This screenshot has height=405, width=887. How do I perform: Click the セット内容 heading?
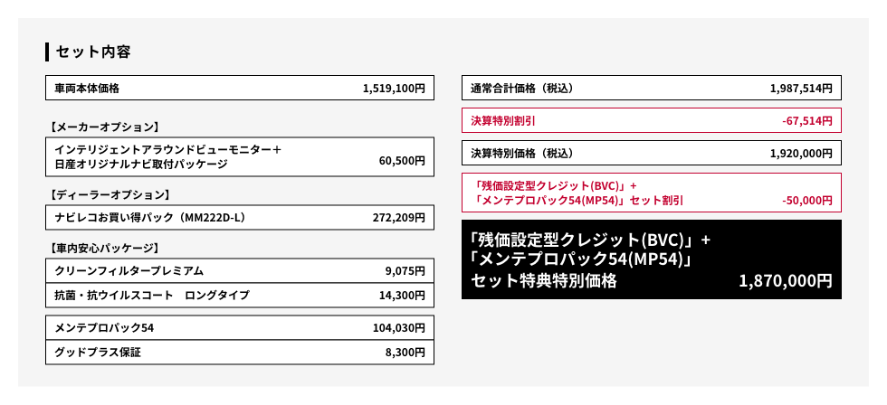point(93,52)
